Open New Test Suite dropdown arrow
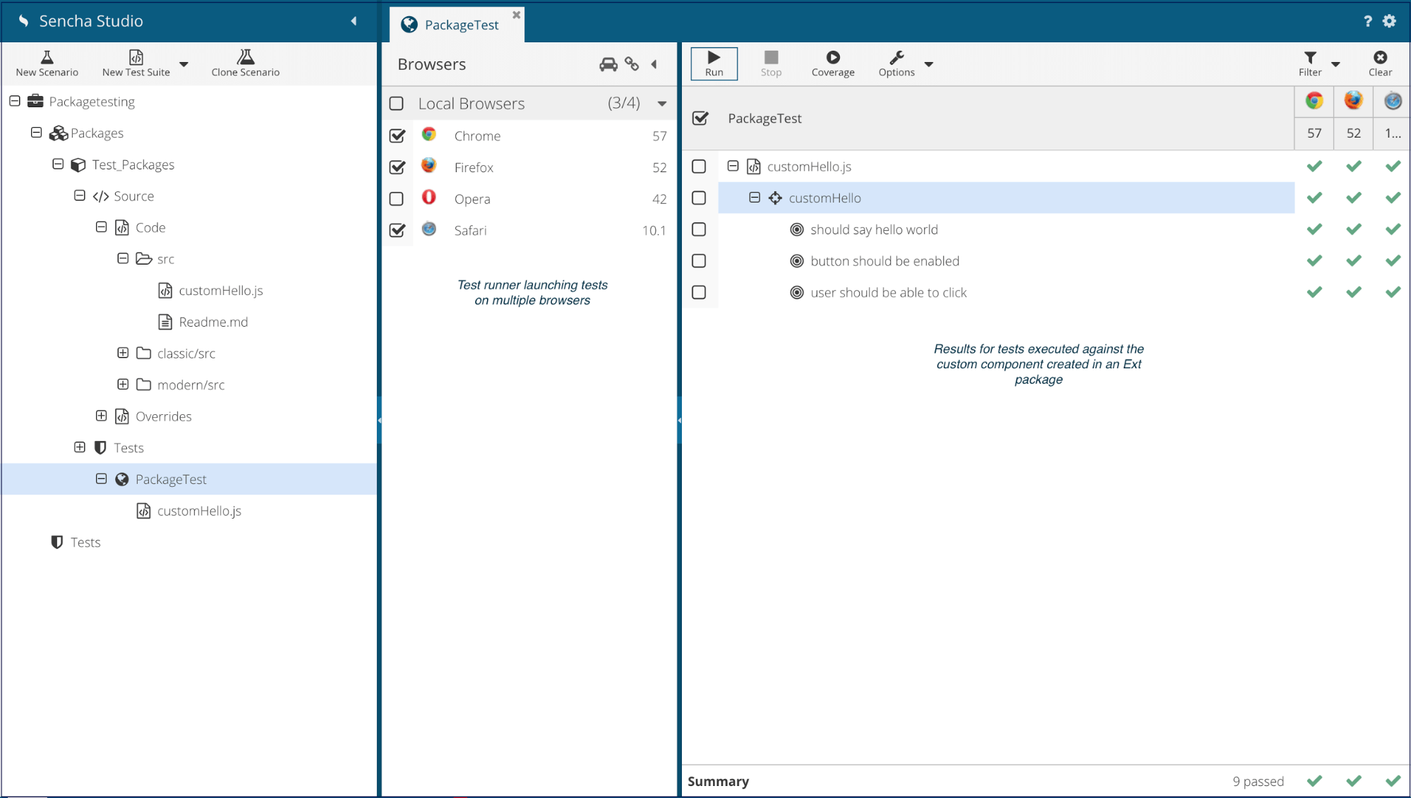This screenshot has height=798, width=1411. [184, 64]
